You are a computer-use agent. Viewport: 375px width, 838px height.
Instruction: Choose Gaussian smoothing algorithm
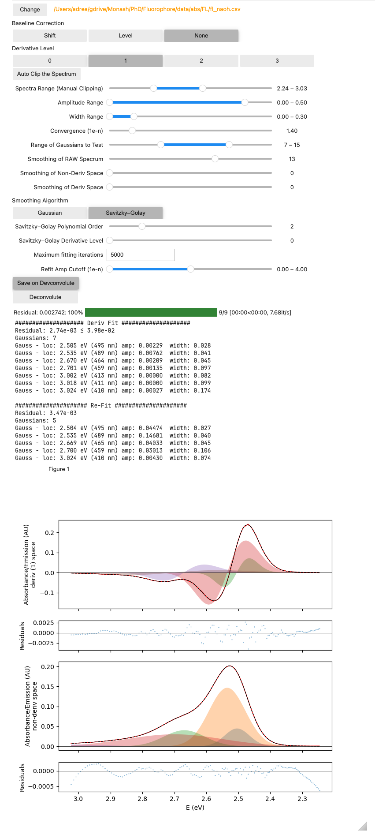coord(50,213)
